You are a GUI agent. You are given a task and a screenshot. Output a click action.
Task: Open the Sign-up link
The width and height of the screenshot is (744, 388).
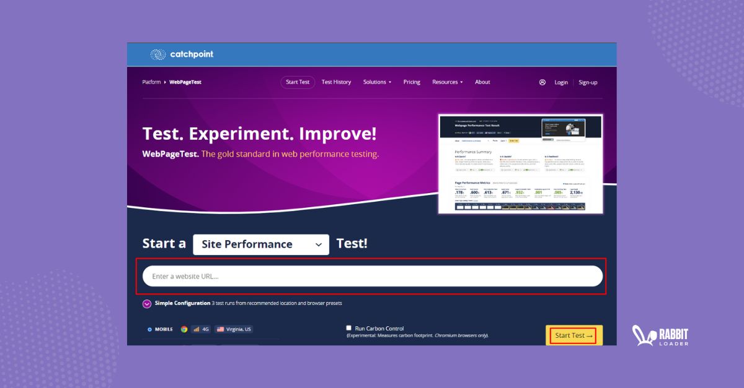point(588,82)
